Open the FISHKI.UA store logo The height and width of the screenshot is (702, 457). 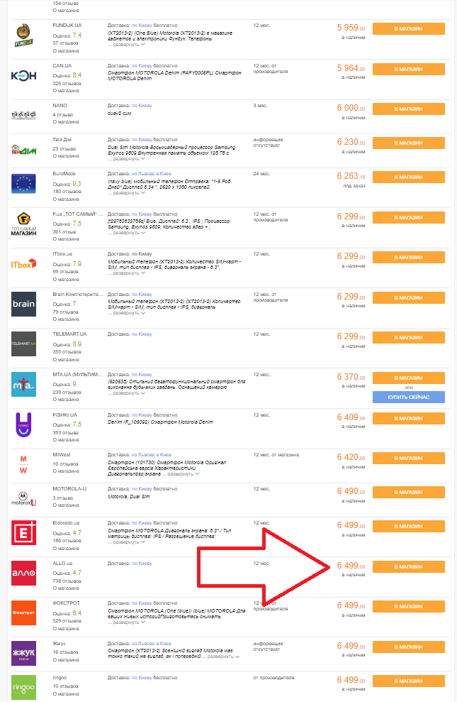coord(23,424)
